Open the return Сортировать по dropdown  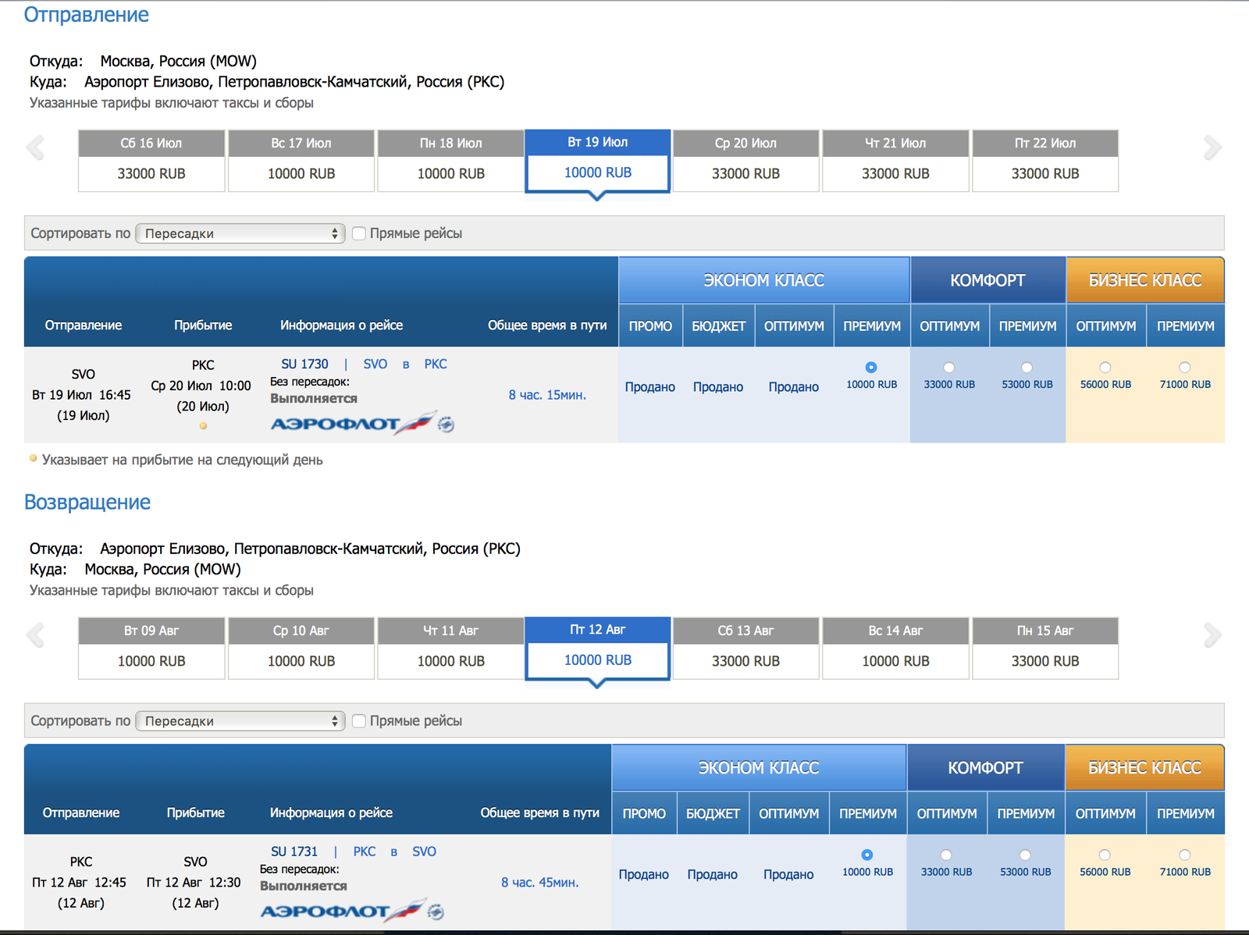[240, 721]
